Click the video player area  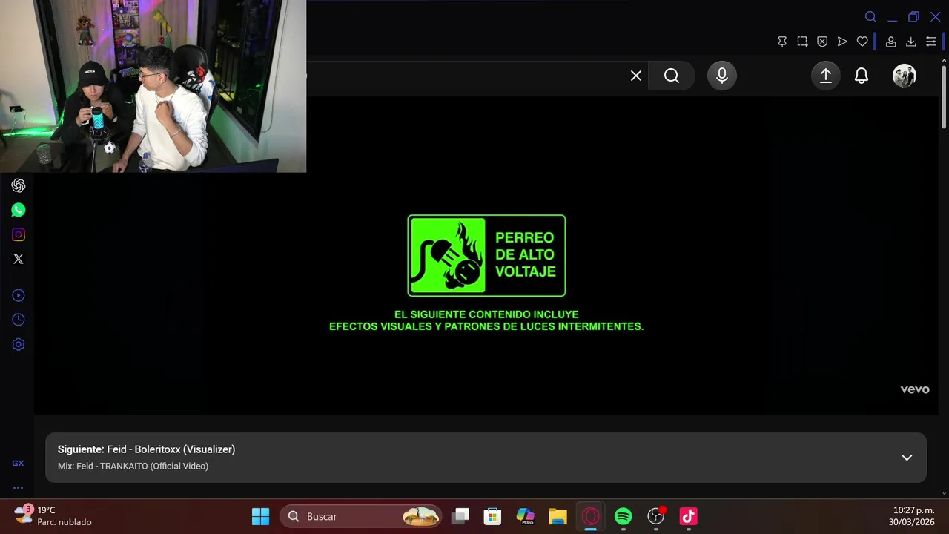486,256
